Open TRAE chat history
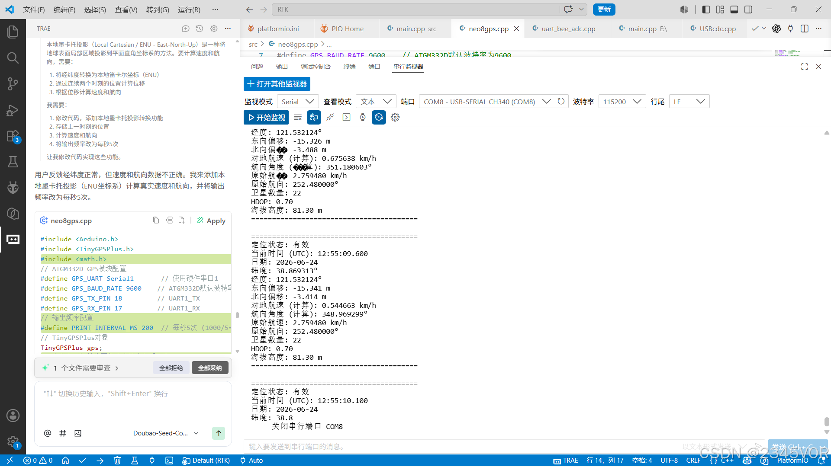The image size is (831, 467). tap(200, 29)
